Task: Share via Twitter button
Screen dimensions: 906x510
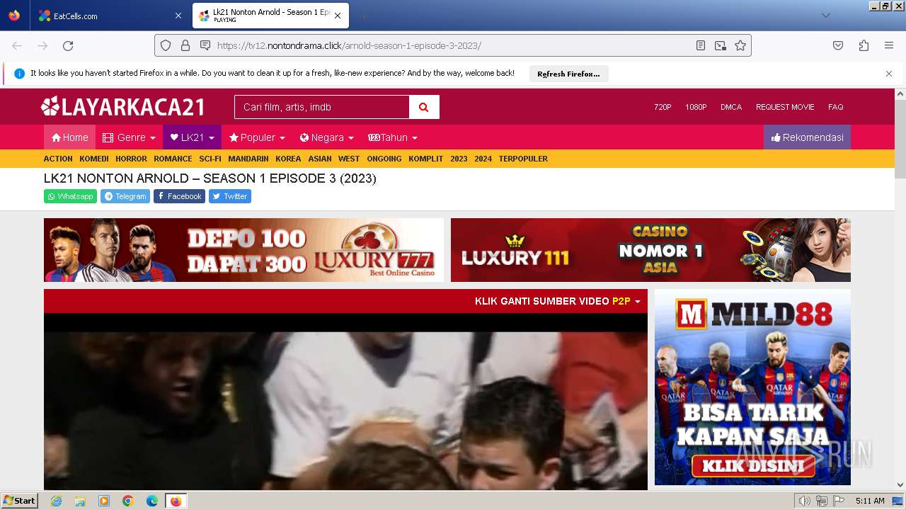Action: coord(230,196)
